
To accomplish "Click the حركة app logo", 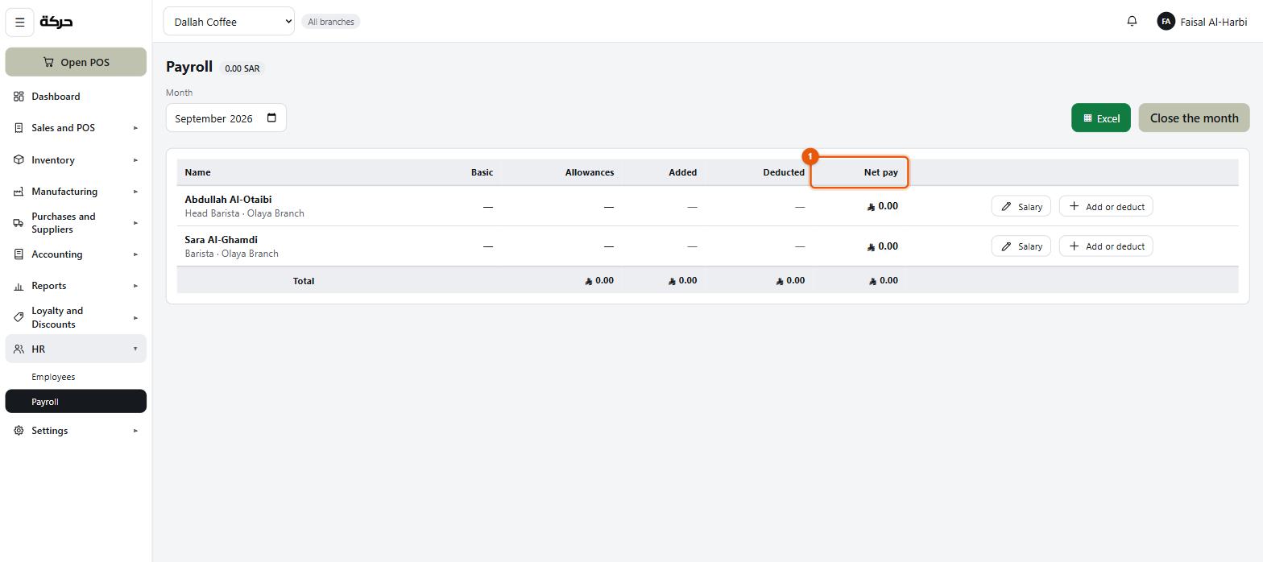I will click(x=56, y=22).
